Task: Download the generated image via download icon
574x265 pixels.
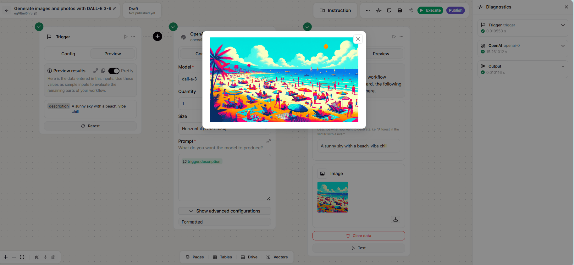Action: [395, 219]
